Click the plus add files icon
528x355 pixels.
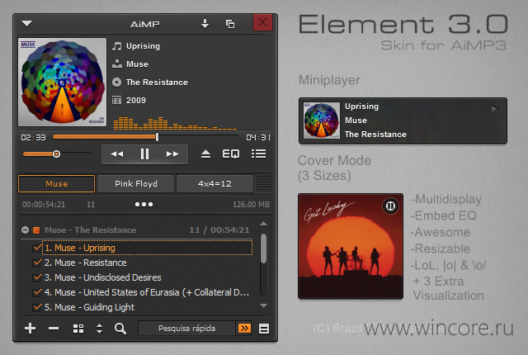(x=31, y=329)
